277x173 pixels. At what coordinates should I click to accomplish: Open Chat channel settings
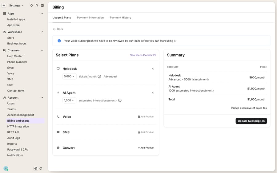pyautogui.click(x=10, y=85)
